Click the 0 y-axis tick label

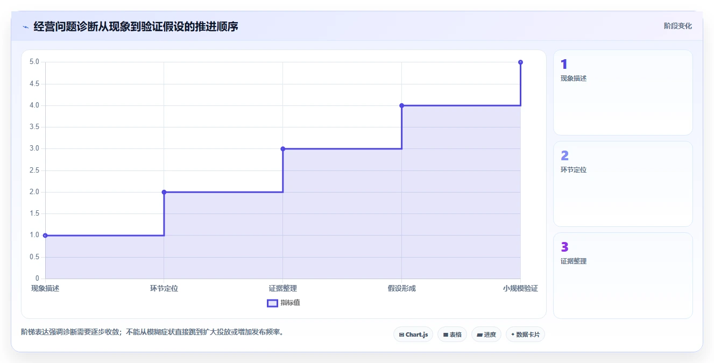pyautogui.click(x=38, y=279)
